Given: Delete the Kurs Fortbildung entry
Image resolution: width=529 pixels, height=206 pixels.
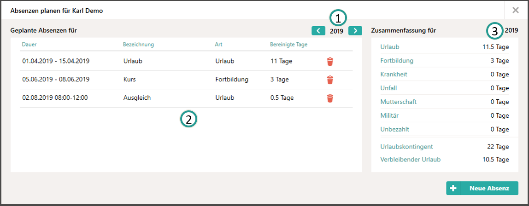Looking at the screenshot, I should [x=329, y=80].
